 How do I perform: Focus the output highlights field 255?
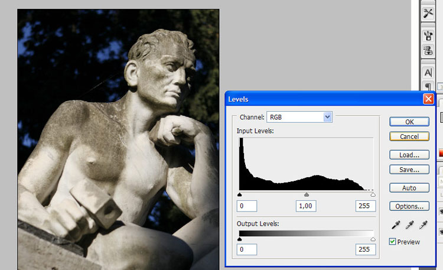click(366, 250)
